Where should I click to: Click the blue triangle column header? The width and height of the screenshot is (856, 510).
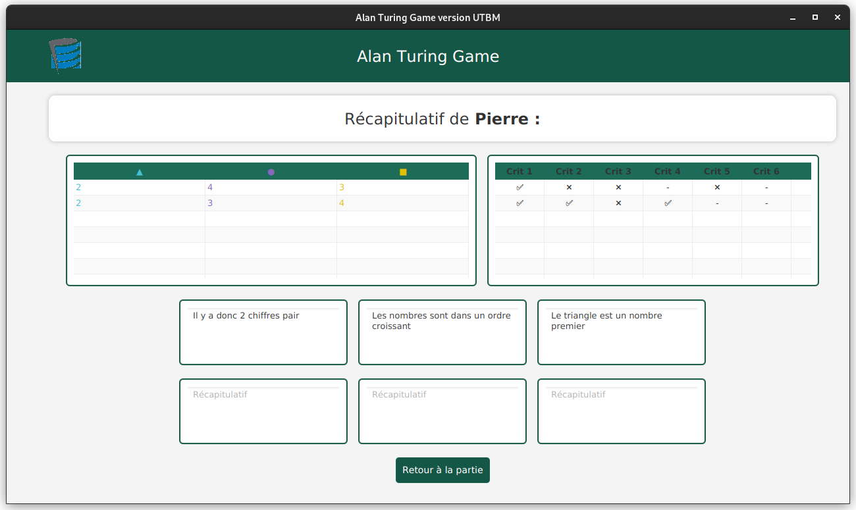click(140, 172)
